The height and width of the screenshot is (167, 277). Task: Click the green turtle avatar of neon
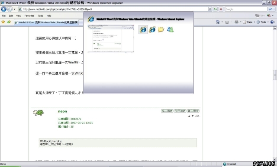39,113
